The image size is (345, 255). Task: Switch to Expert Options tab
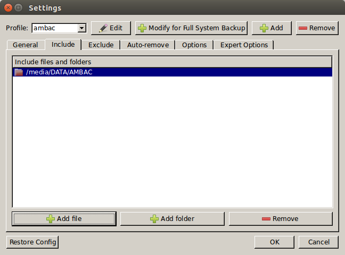(x=244, y=45)
